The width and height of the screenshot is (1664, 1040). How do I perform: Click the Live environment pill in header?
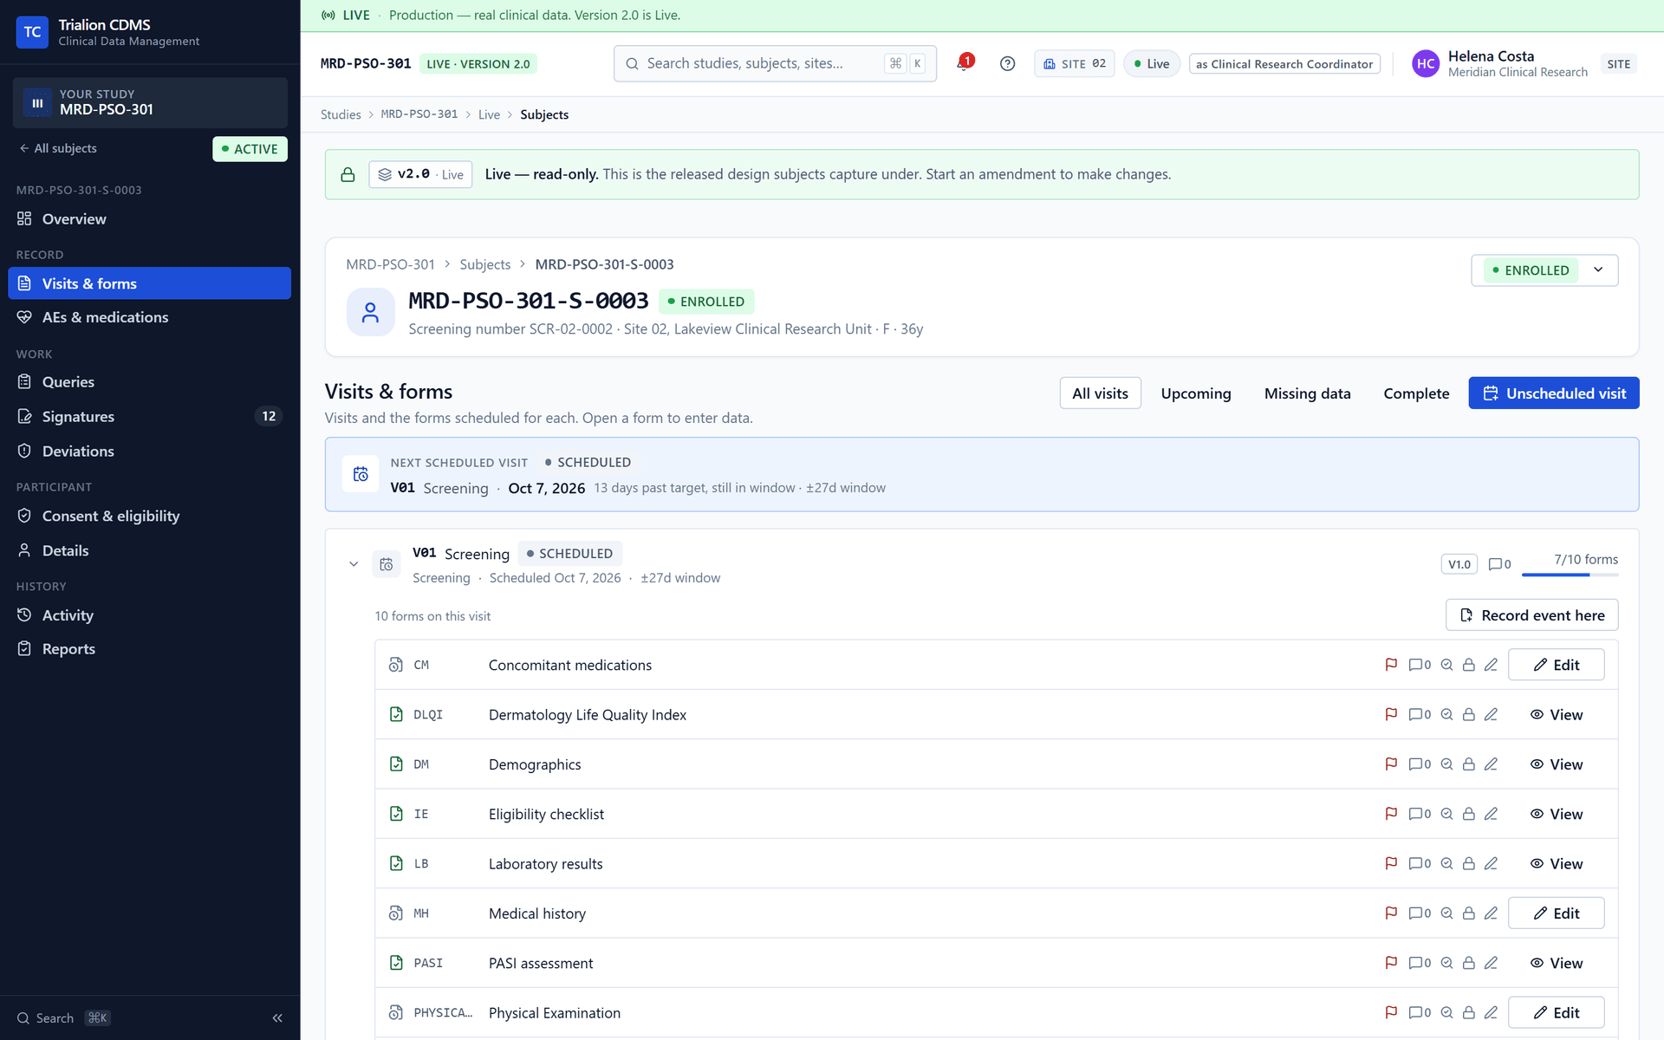[x=1152, y=63]
